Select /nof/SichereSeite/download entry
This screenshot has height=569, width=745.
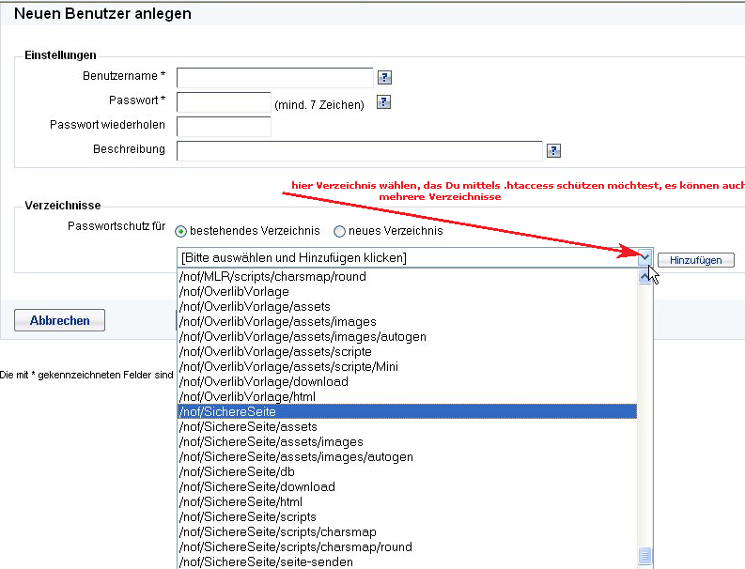click(x=406, y=486)
